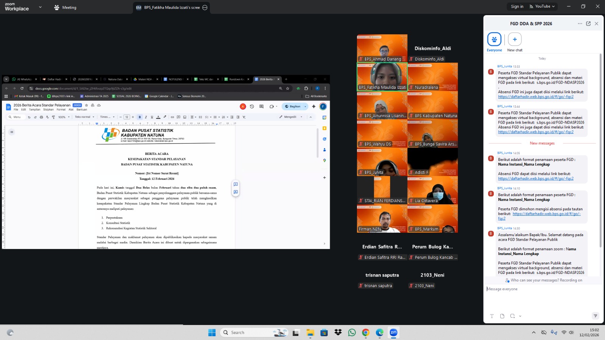Screen dimensions: 605x340
Task: Open more options on the shared screen tab
Action: pos(205,8)
